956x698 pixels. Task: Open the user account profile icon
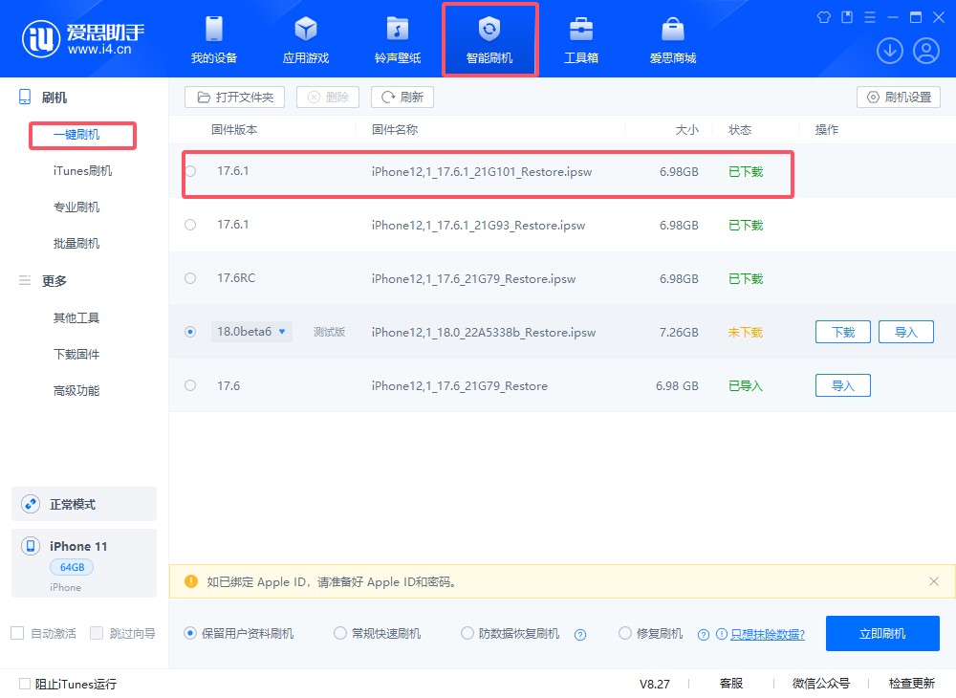(926, 51)
